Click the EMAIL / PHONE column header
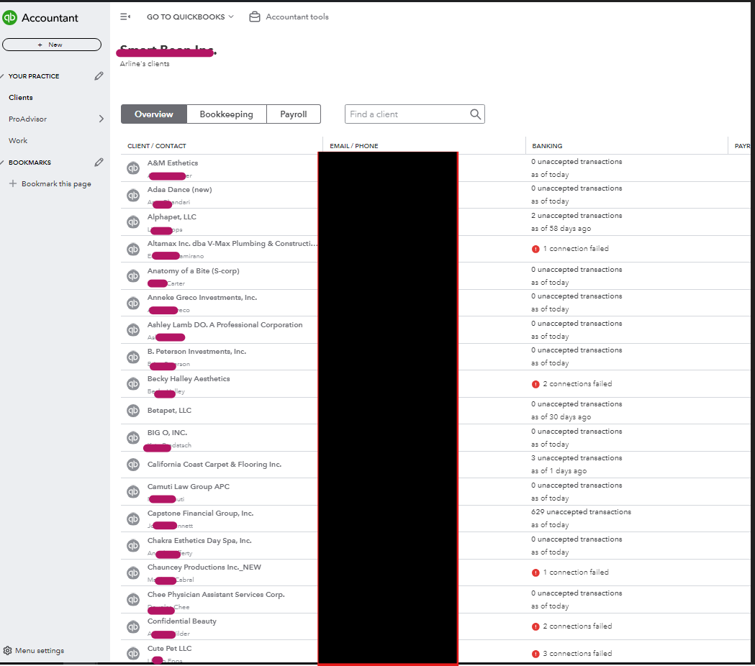755x666 pixels. [354, 146]
